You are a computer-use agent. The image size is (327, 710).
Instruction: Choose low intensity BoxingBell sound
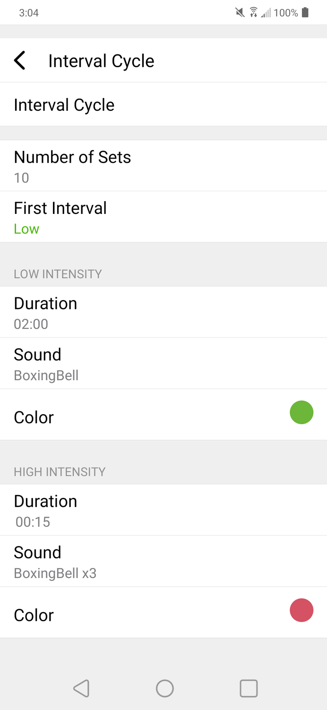point(163,364)
